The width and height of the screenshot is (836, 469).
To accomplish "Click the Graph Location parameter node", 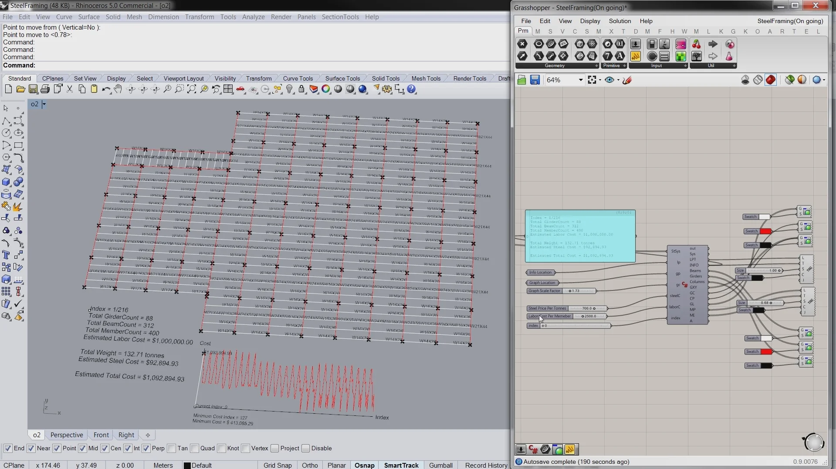I will pos(542,283).
